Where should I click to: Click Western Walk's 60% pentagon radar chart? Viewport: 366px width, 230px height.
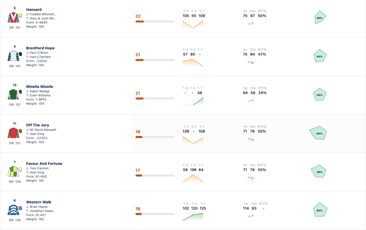320,210
